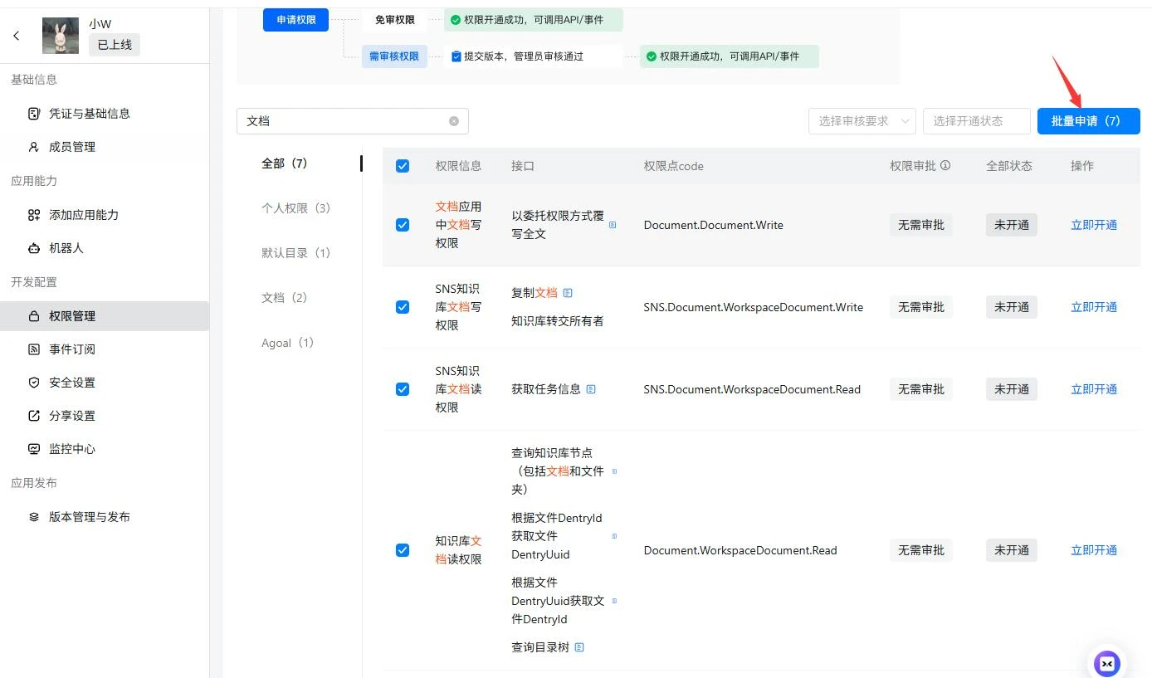The image size is (1152, 678).
Task: Click 立即开通 for Document.Document.Write
Action: [1093, 225]
